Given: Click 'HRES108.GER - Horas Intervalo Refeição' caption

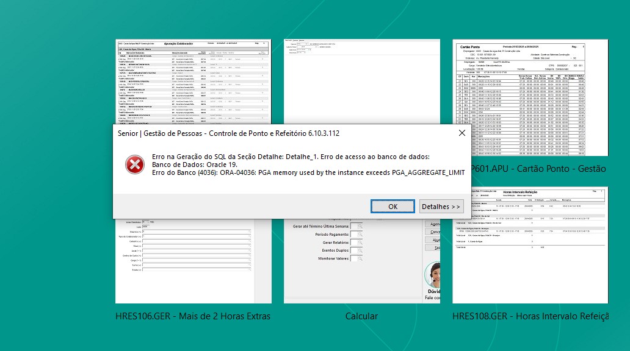Looking at the screenshot, I should coord(530,316).
